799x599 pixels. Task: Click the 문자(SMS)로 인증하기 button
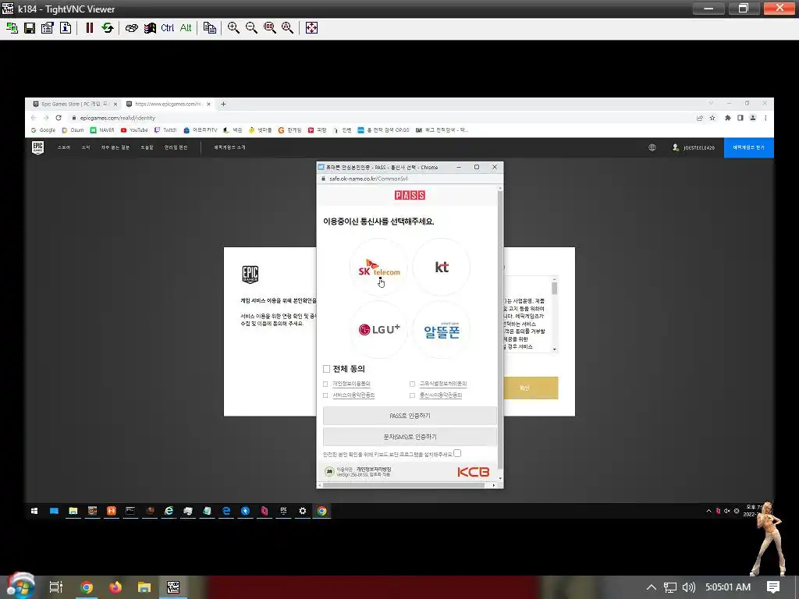(x=410, y=437)
